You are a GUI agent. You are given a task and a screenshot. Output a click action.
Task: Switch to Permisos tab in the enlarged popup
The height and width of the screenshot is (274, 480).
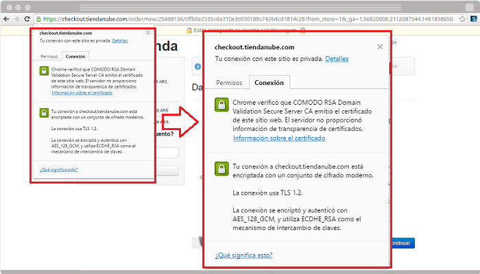tap(229, 83)
